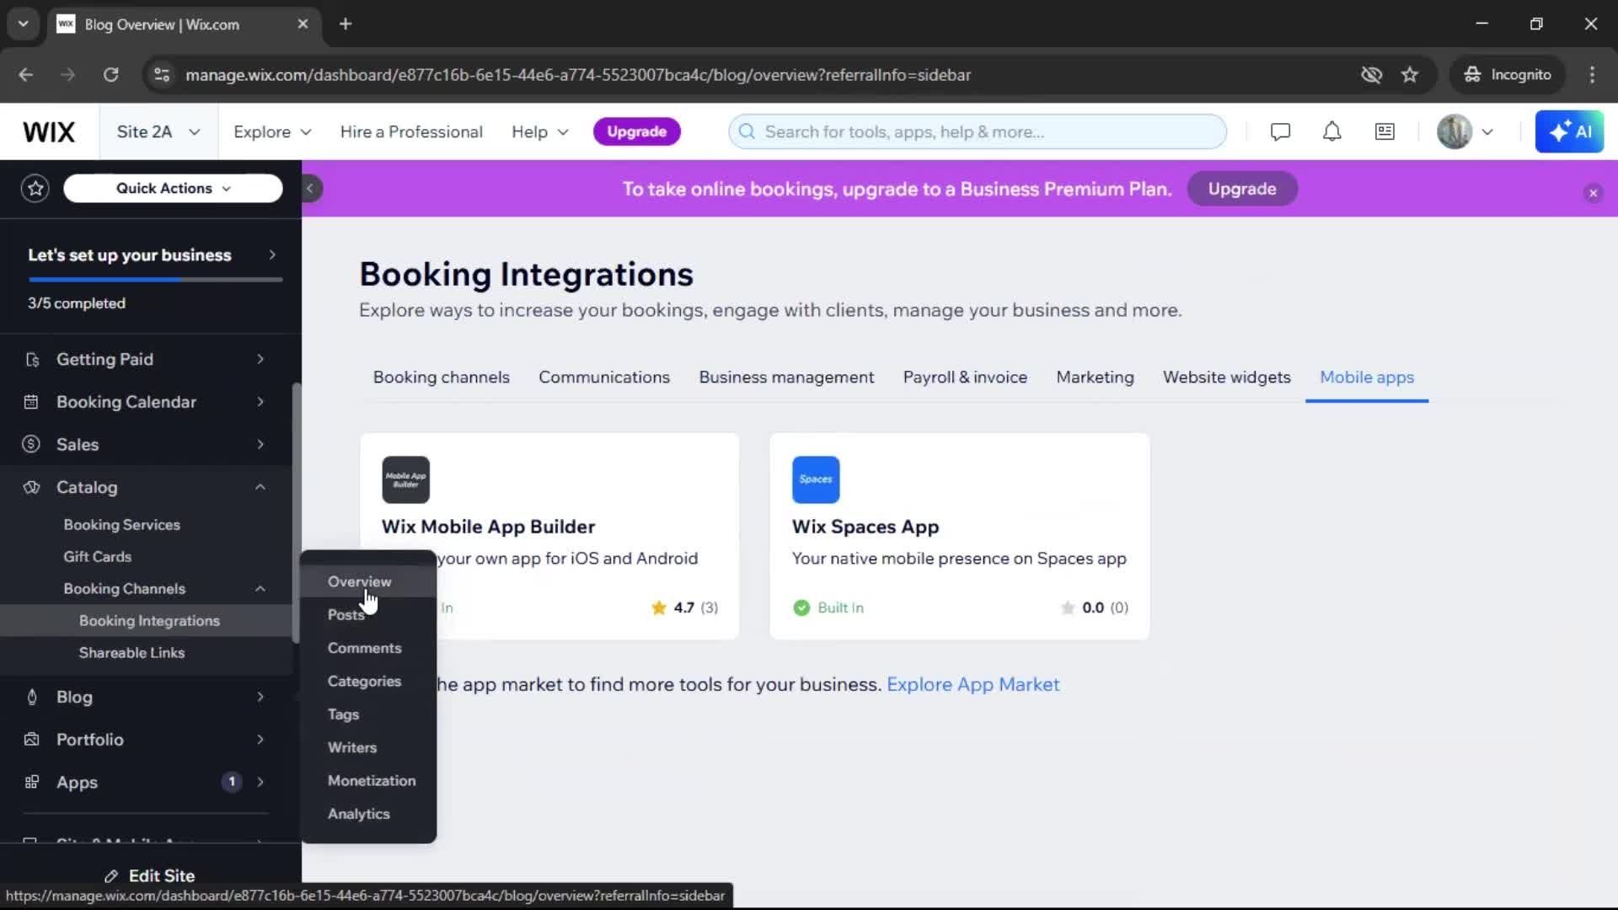The height and width of the screenshot is (910, 1618).
Task: Click the tracking protection eye icon
Action: 1371,75
